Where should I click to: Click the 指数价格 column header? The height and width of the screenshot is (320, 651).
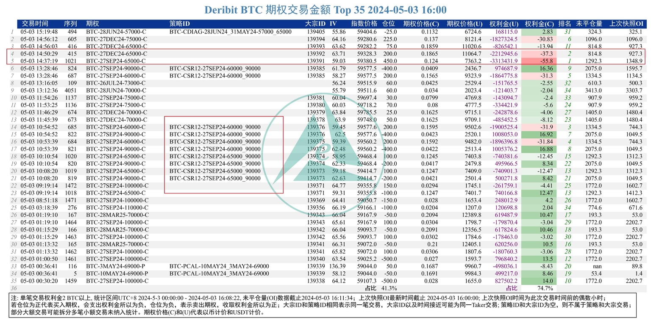pos(364,24)
